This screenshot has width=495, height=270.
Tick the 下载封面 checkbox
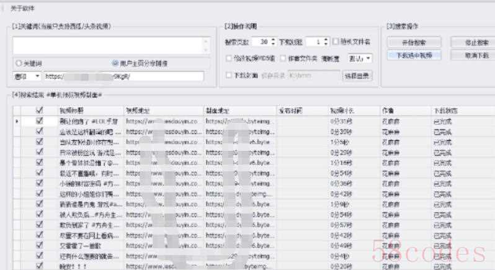click(229, 75)
